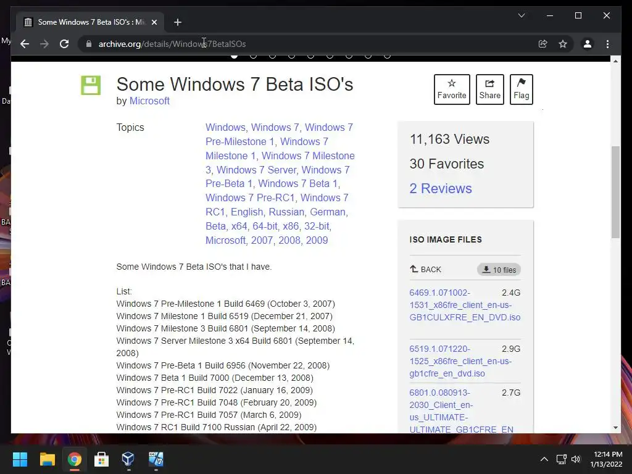Click the scrollbar up arrow
Image resolution: width=632 pixels, height=474 pixels.
pyautogui.click(x=615, y=61)
